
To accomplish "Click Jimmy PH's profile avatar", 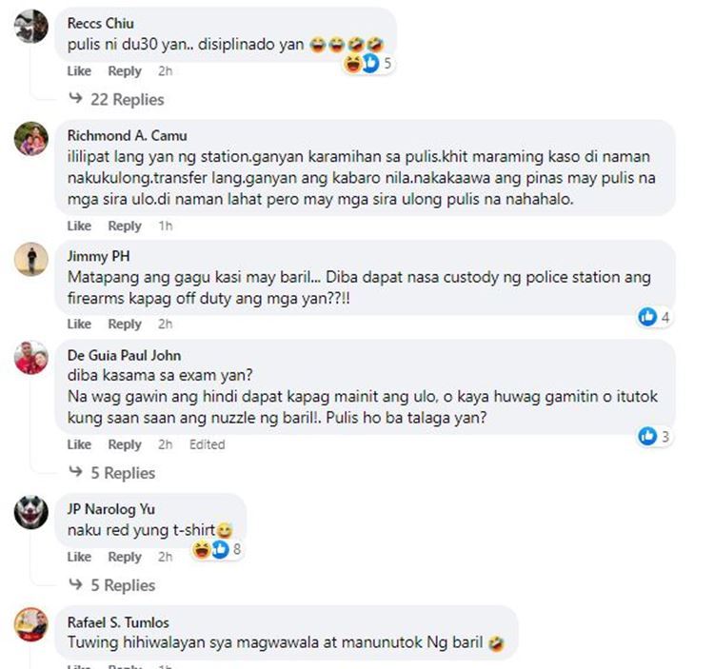I will coord(31,260).
